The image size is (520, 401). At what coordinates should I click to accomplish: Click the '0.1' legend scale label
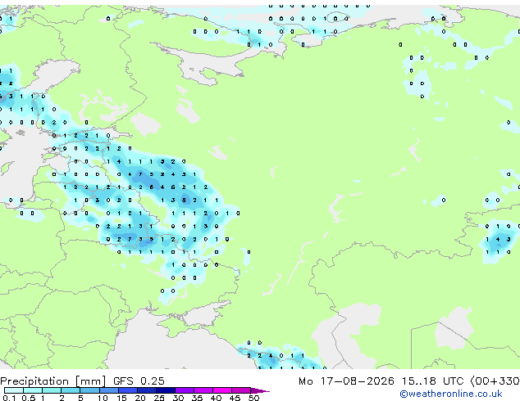click(x=9, y=398)
